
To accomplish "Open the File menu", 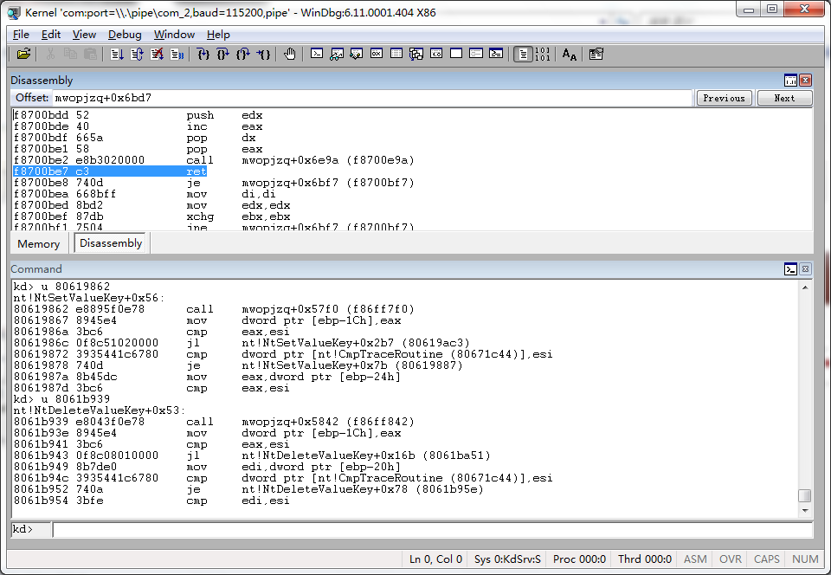I will (x=21, y=35).
